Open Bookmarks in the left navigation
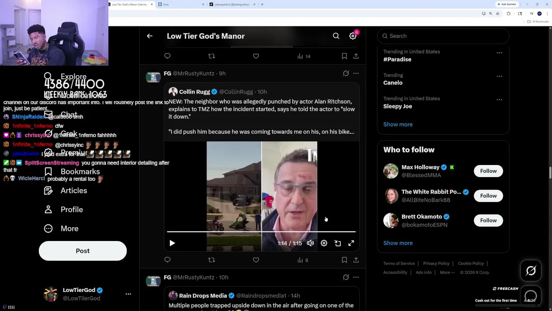Image resolution: width=552 pixels, height=311 pixels. point(72,171)
